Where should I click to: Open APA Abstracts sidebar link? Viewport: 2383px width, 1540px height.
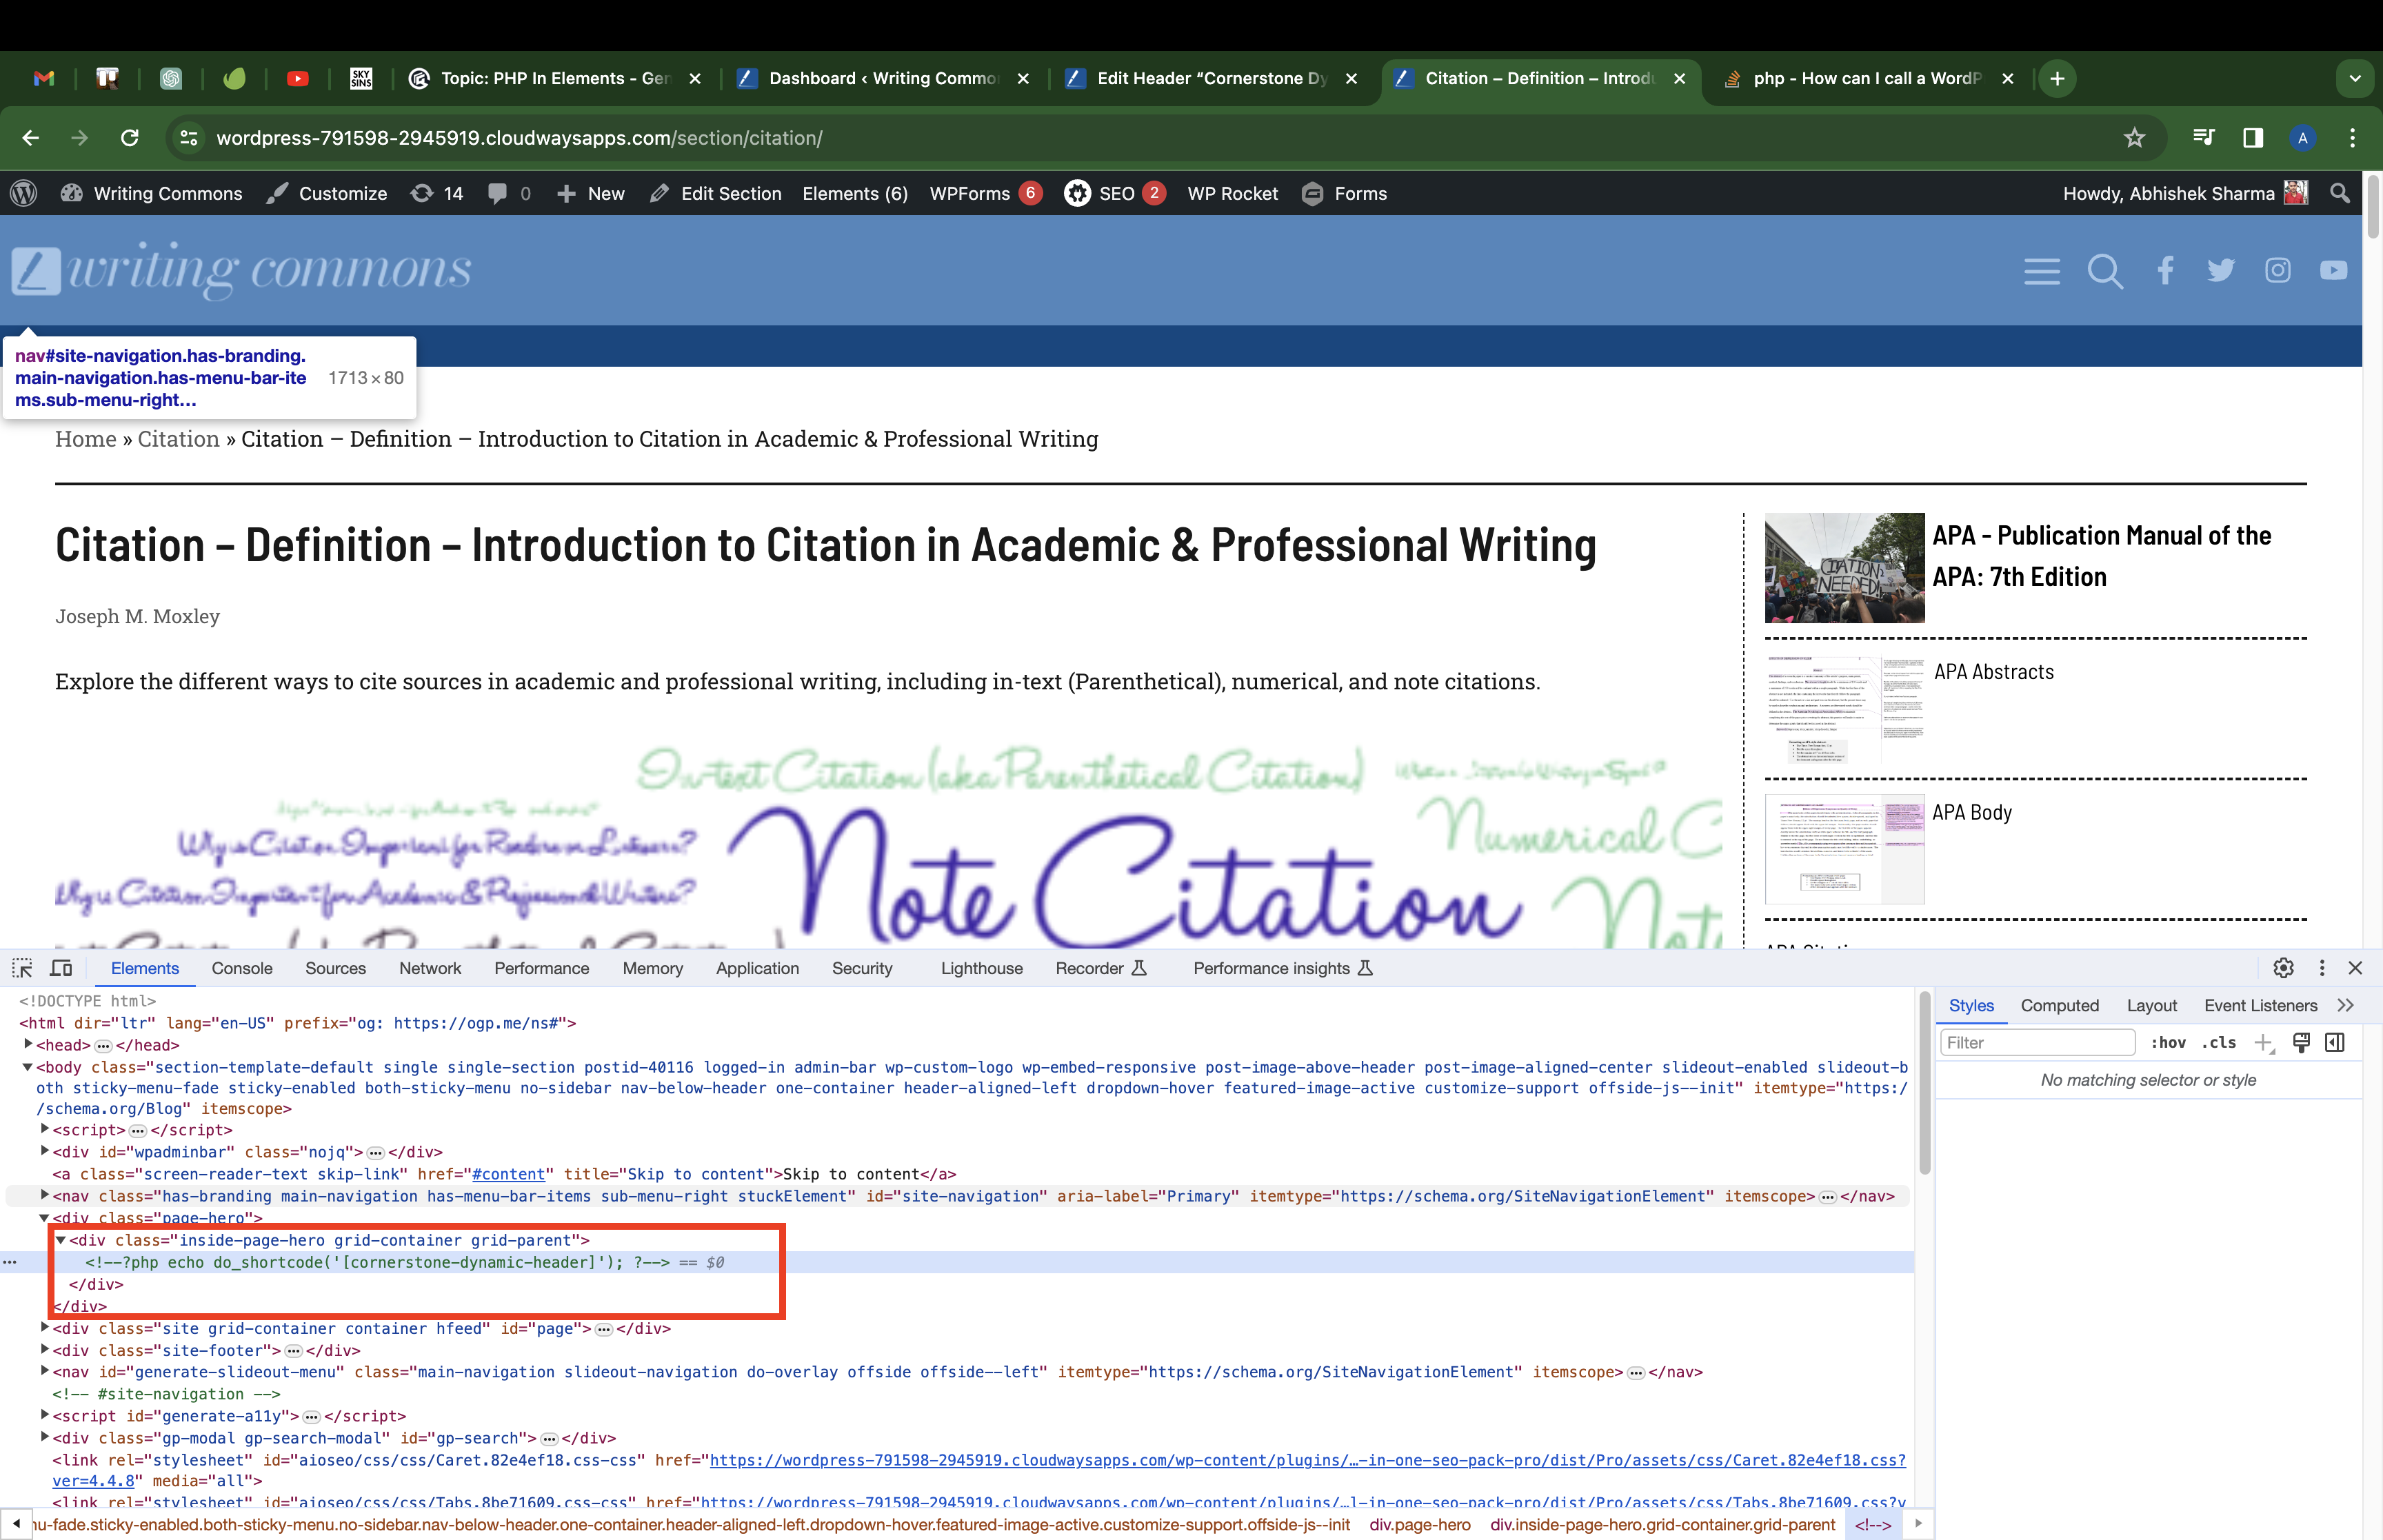(x=1994, y=672)
